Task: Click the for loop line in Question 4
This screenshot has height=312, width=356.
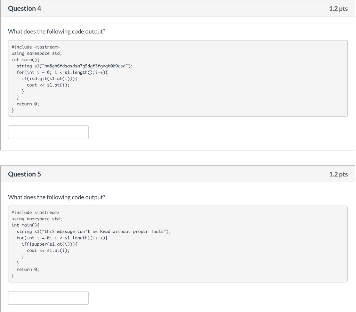Action: (62, 72)
